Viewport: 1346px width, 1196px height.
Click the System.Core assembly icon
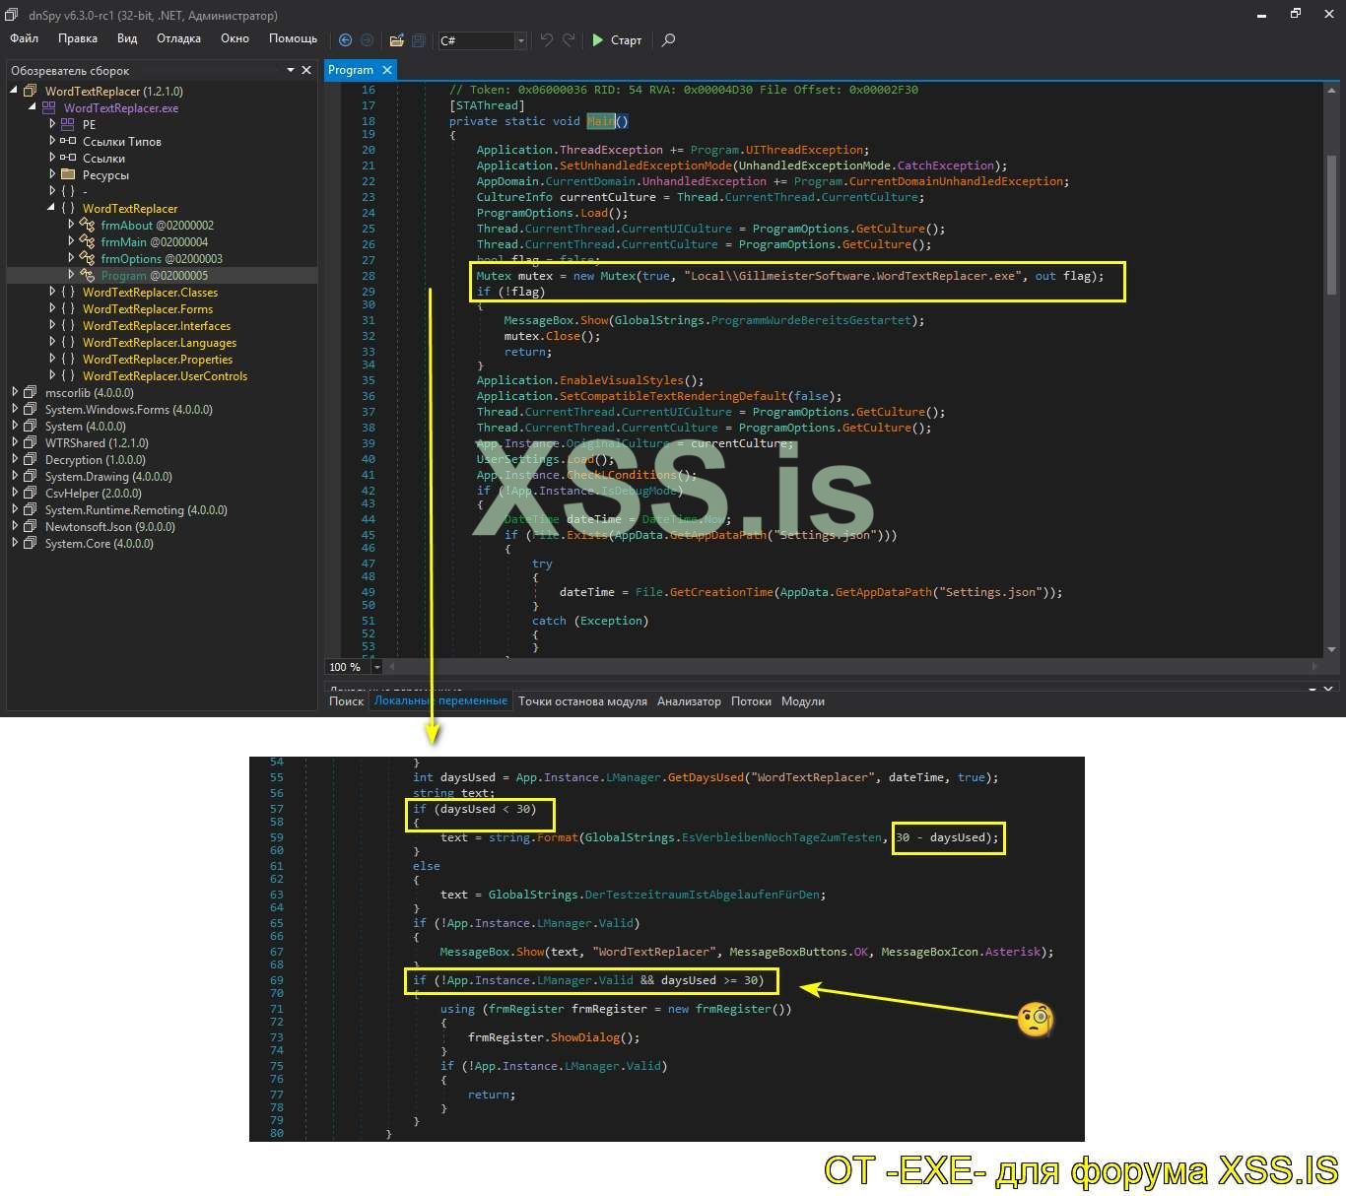click(x=30, y=543)
